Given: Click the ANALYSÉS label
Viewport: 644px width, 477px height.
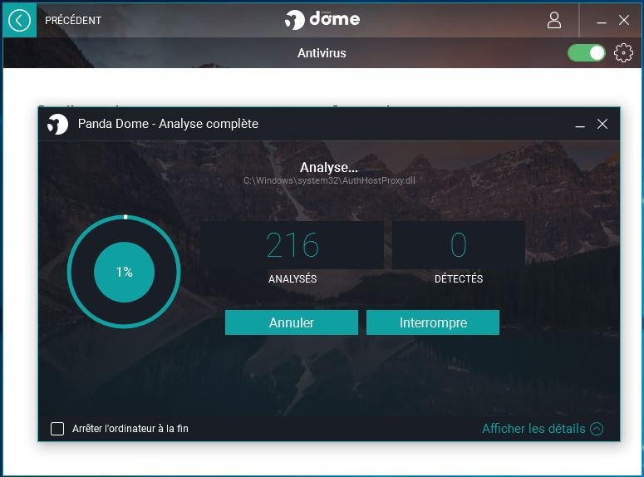Looking at the screenshot, I should click(x=293, y=279).
